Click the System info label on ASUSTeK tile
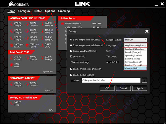The image size is (166, 124). pyautogui.click(x=48, y=71)
